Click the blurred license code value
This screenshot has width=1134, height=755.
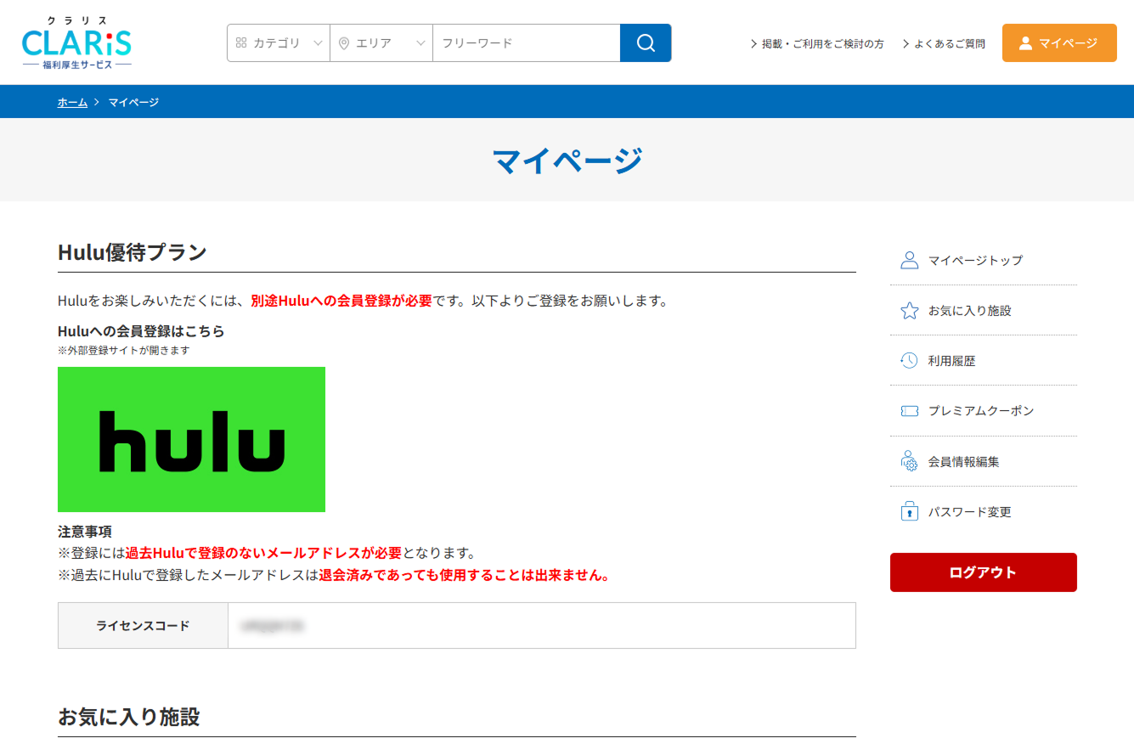click(x=272, y=626)
